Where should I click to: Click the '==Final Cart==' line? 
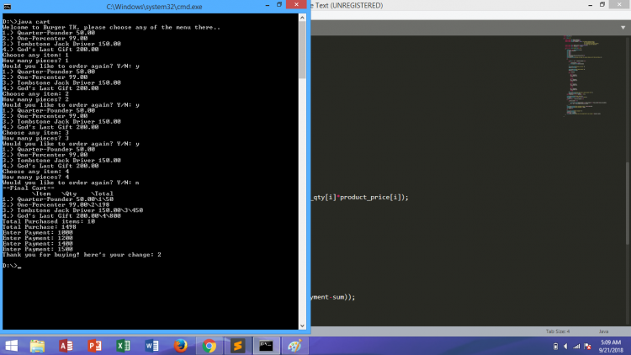click(29, 188)
